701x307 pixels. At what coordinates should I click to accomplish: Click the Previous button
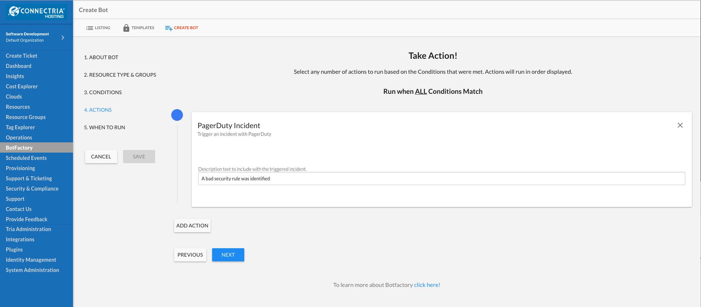[x=190, y=255]
